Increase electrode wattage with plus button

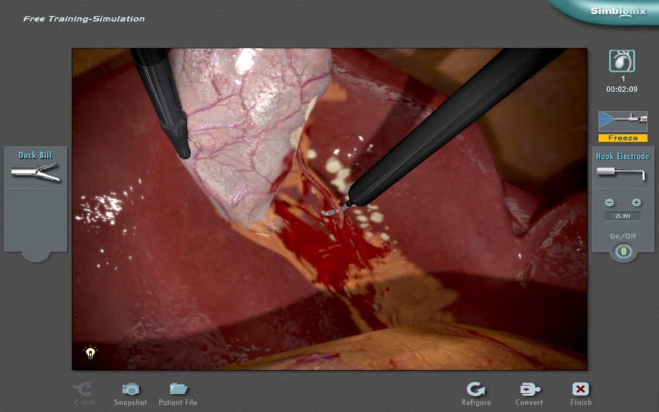[636, 202]
